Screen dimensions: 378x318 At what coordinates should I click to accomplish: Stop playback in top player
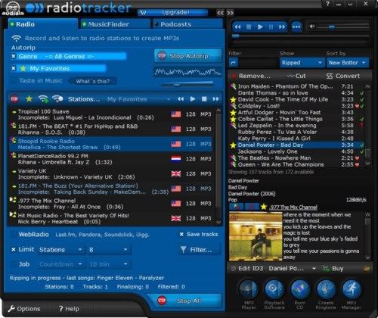pos(249,26)
